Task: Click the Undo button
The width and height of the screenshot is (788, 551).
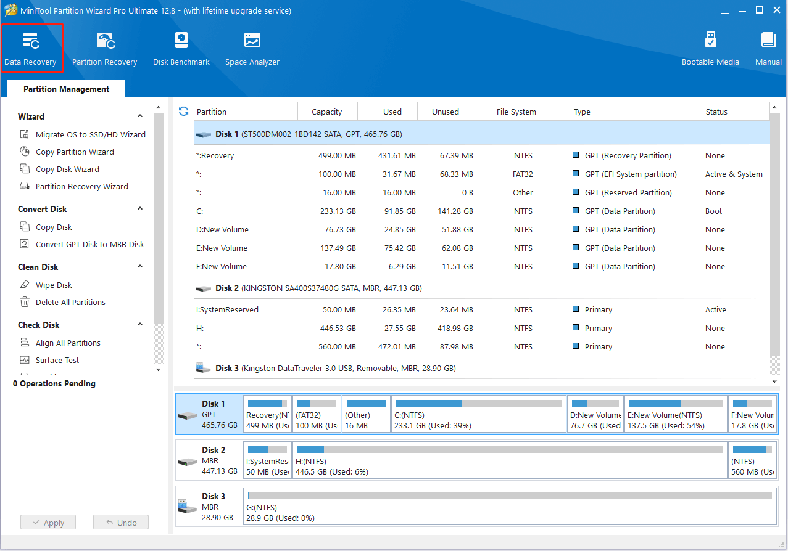Action: tap(121, 523)
